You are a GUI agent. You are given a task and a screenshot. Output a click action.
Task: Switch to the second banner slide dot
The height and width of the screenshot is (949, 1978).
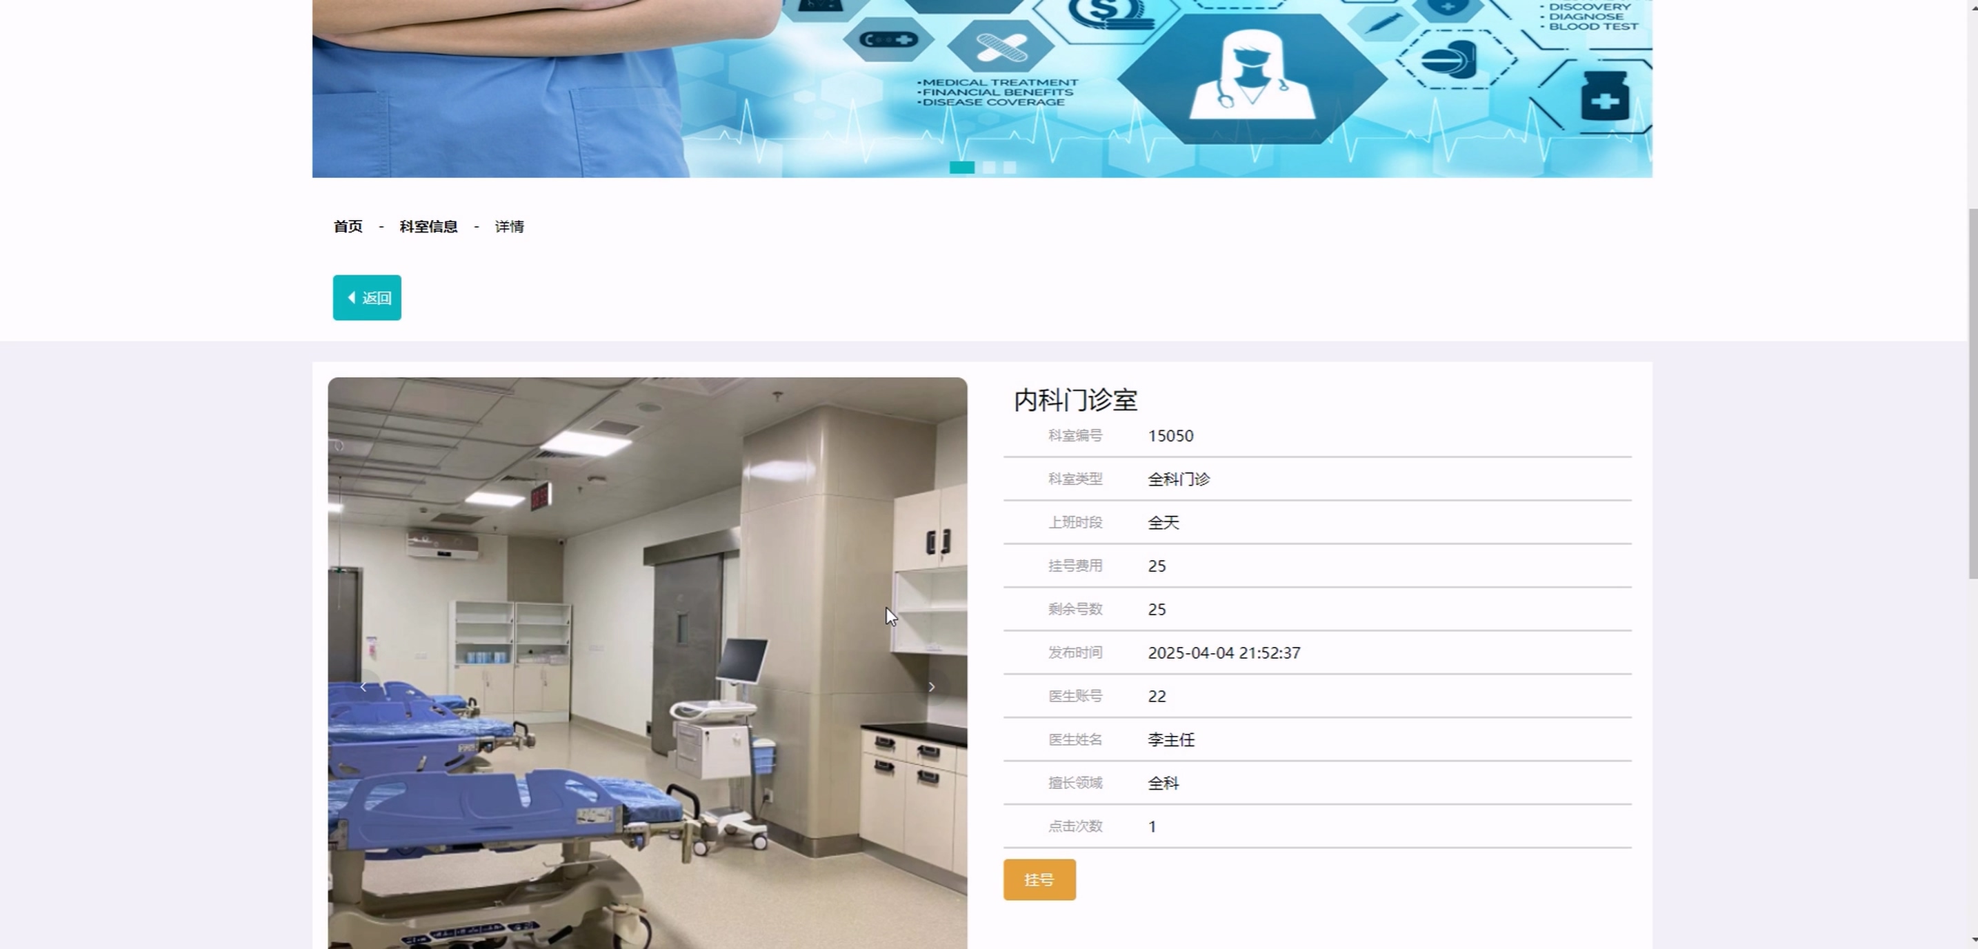[x=989, y=168]
